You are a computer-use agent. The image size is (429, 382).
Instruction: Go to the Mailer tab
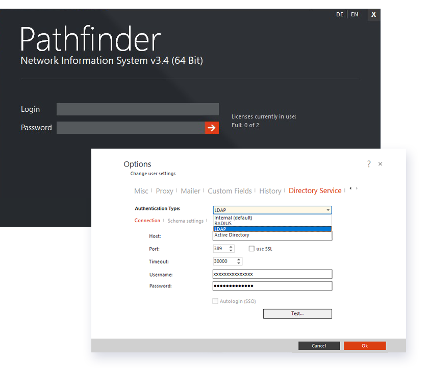(x=190, y=191)
